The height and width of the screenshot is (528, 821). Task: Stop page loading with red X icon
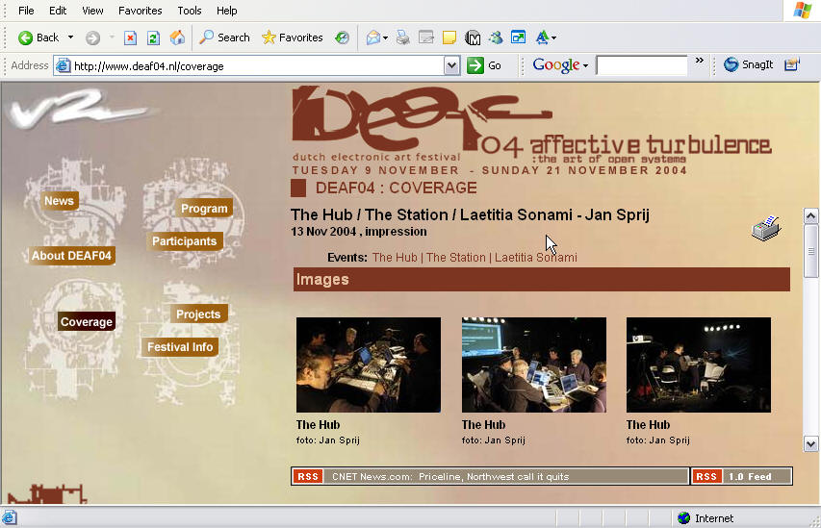[x=130, y=38]
